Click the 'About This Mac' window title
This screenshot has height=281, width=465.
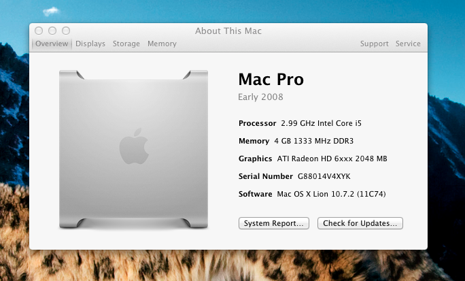[228, 31]
